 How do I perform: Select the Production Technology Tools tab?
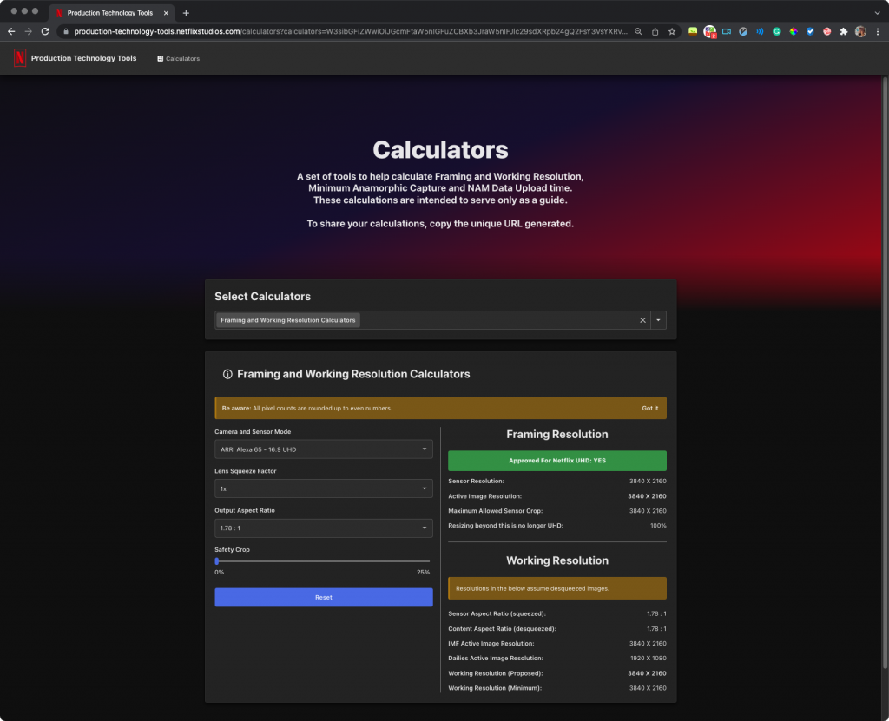(x=111, y=13)
